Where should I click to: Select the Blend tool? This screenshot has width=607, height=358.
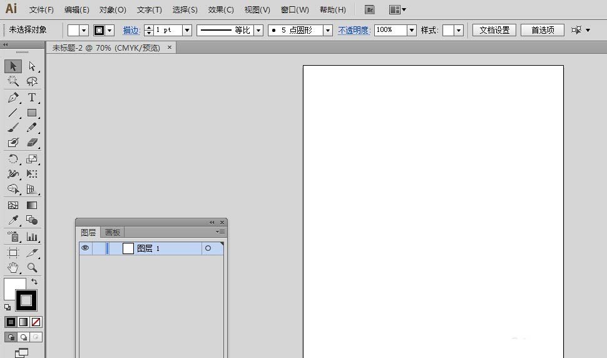pos(32,220)
